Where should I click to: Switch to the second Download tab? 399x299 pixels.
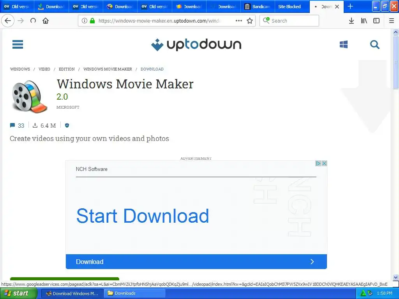click(120, 7)
